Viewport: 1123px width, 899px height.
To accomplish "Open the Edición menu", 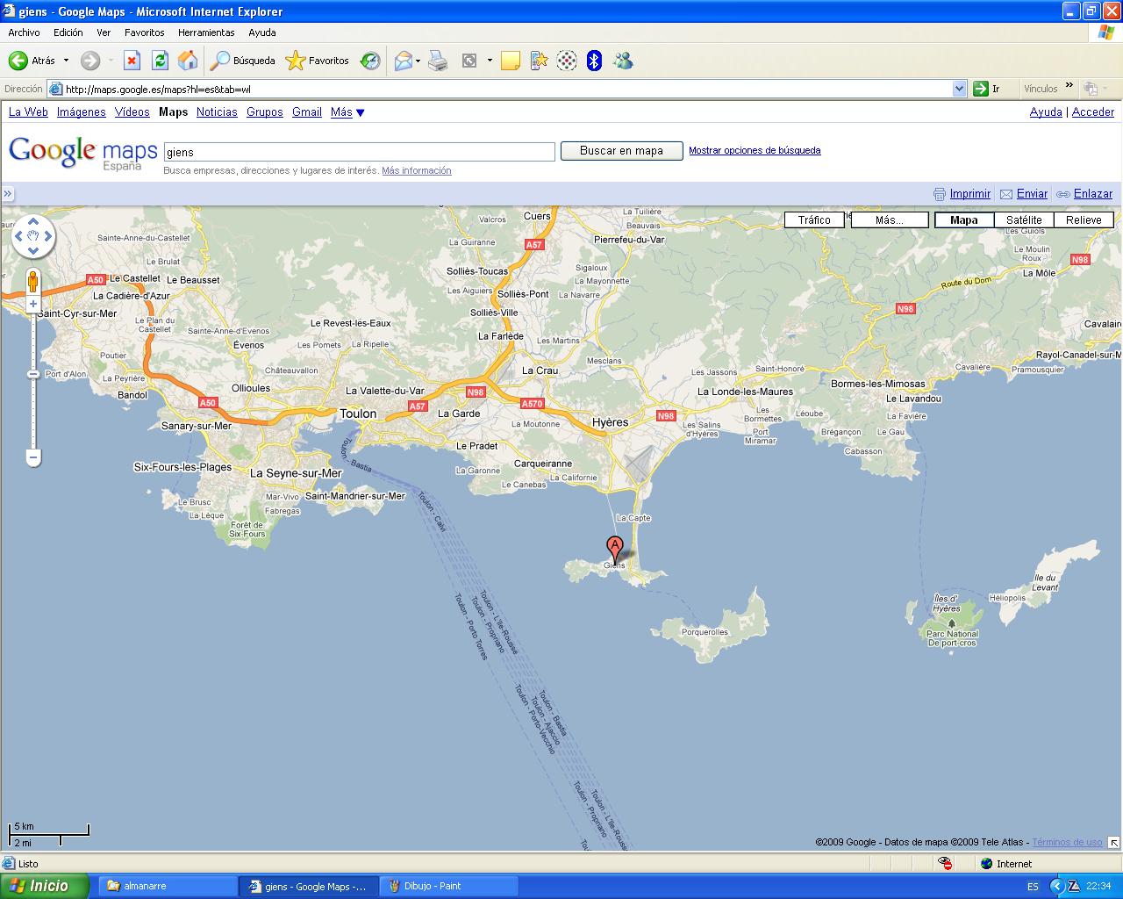I will pos(68,32).
